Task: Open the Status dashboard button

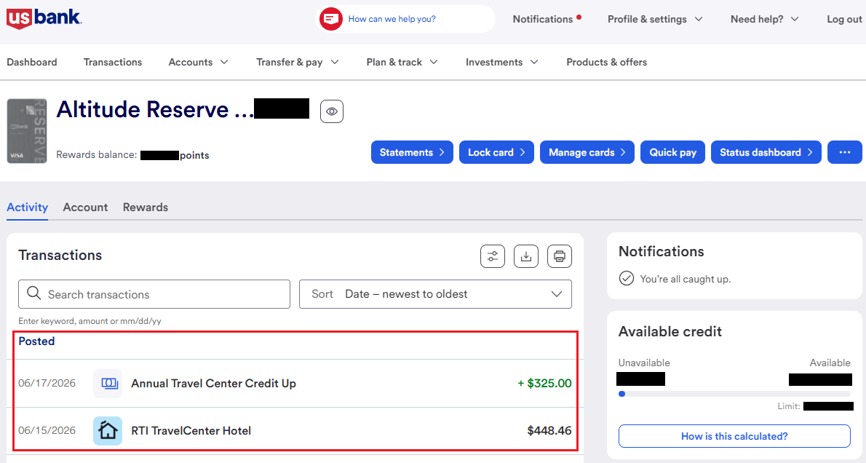Action: tap(766, 152)
